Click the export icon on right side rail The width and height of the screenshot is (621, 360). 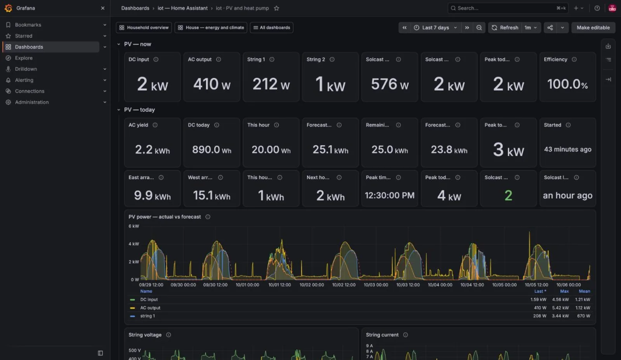point(608,46)
